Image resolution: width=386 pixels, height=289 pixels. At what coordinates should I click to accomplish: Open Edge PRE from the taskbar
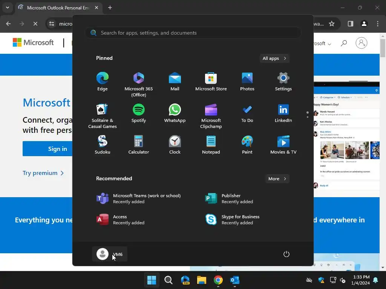[185, 280]
